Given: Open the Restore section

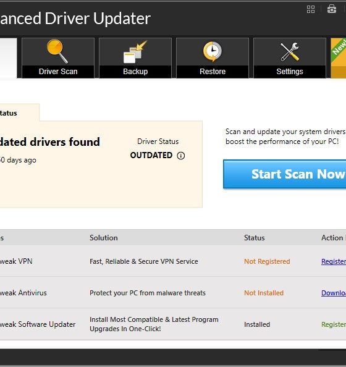Looking at the screenshot, I should (x=213, y=58).
